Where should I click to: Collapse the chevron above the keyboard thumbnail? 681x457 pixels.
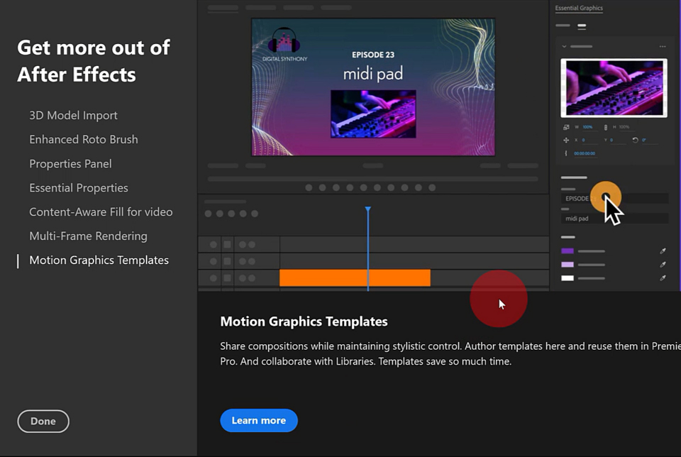565,47
